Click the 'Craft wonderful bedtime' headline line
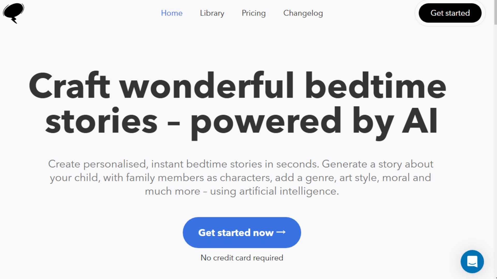Screen dimensions: 497x279 click(237, 86)
